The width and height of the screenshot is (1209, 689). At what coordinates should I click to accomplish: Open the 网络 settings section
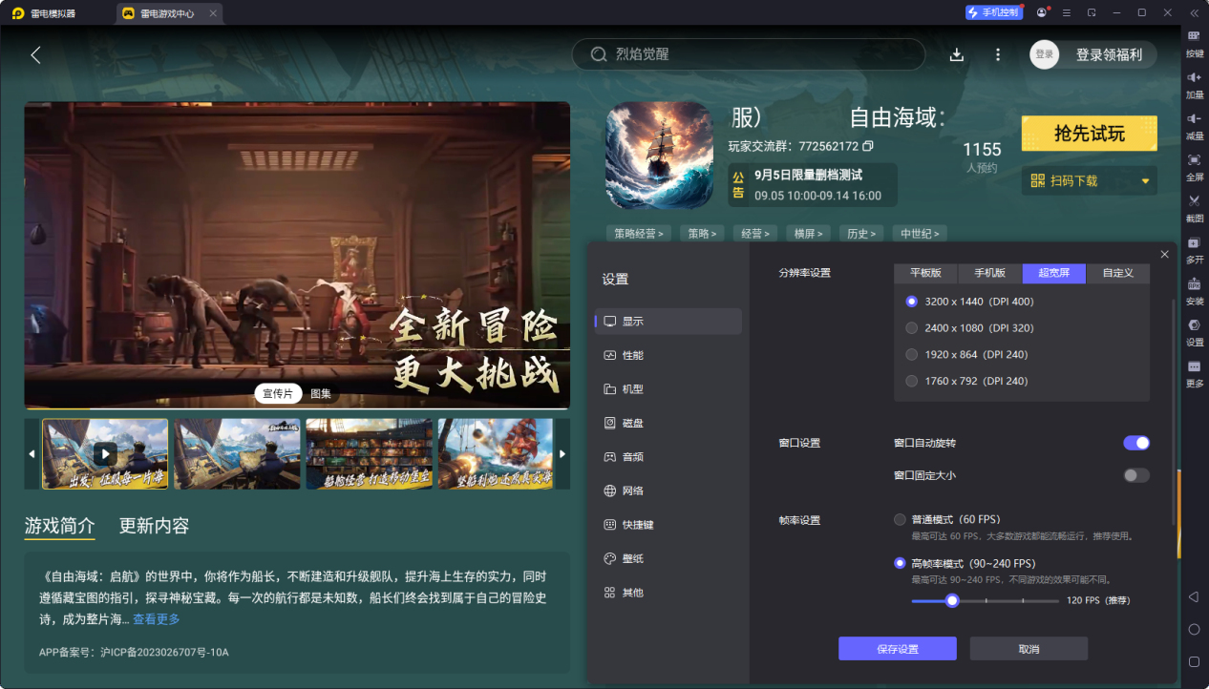668,491
